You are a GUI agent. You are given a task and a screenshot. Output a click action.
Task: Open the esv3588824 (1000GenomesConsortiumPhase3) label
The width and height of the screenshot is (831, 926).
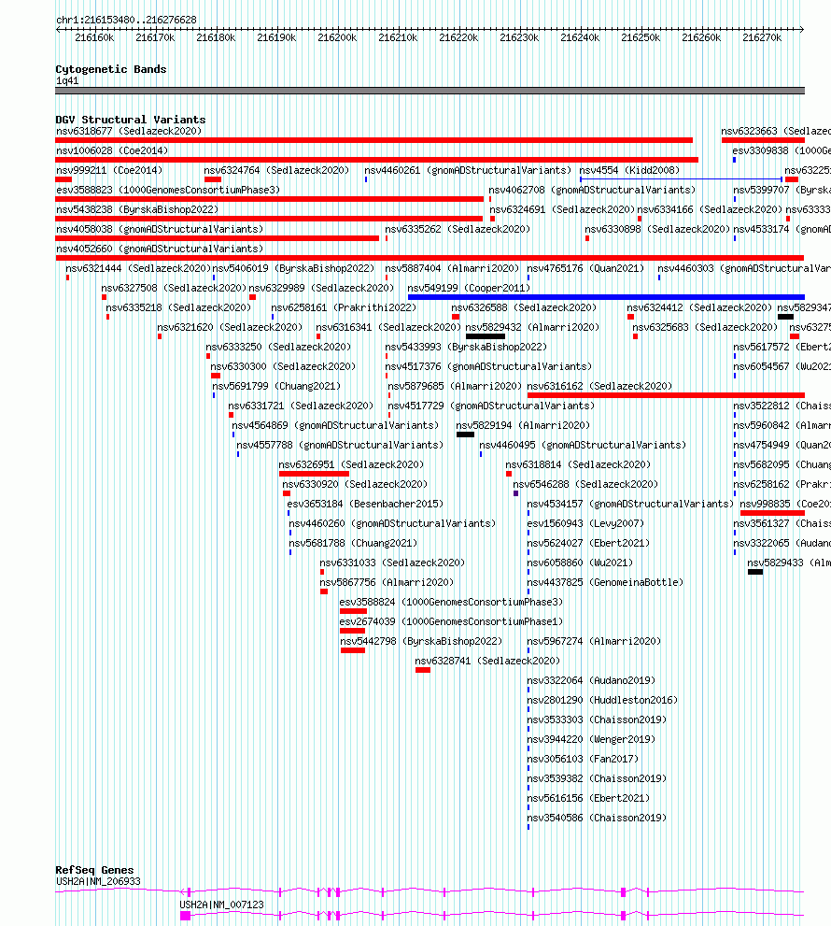[452, 602]
